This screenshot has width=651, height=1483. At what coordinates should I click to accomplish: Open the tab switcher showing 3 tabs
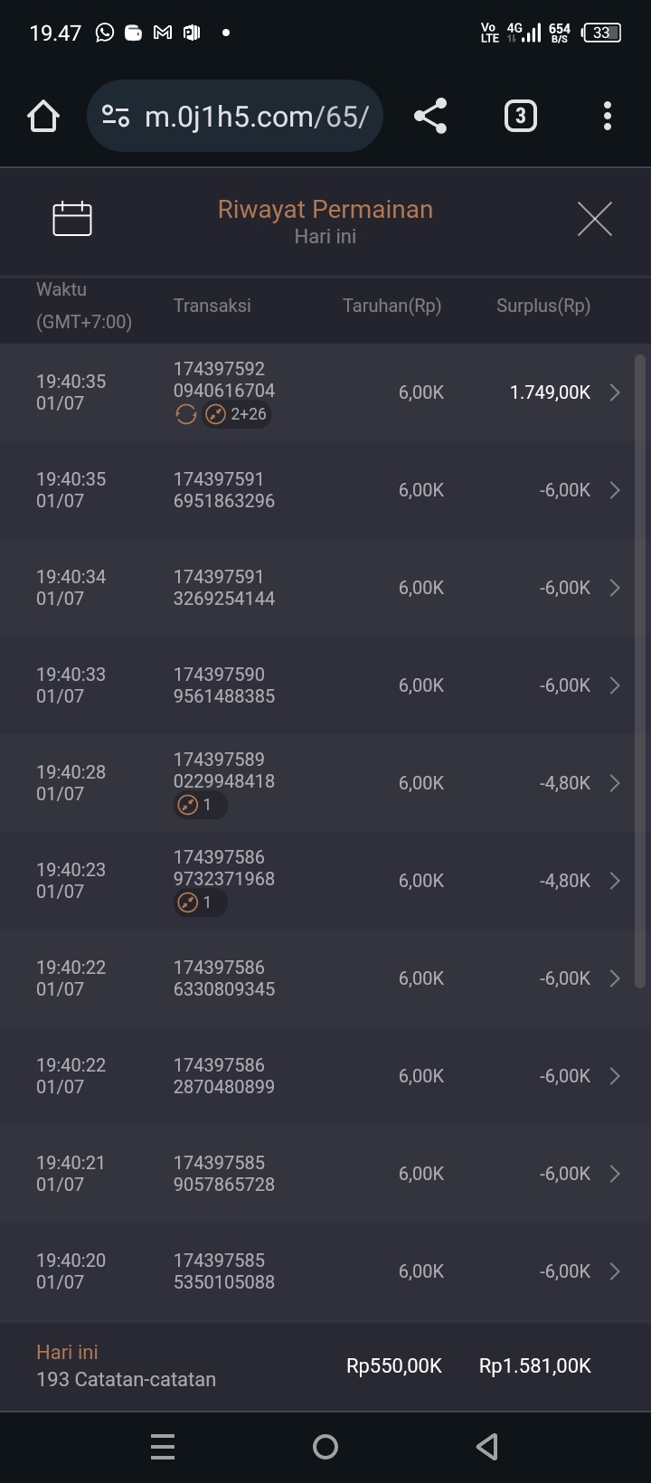point(520,116)
